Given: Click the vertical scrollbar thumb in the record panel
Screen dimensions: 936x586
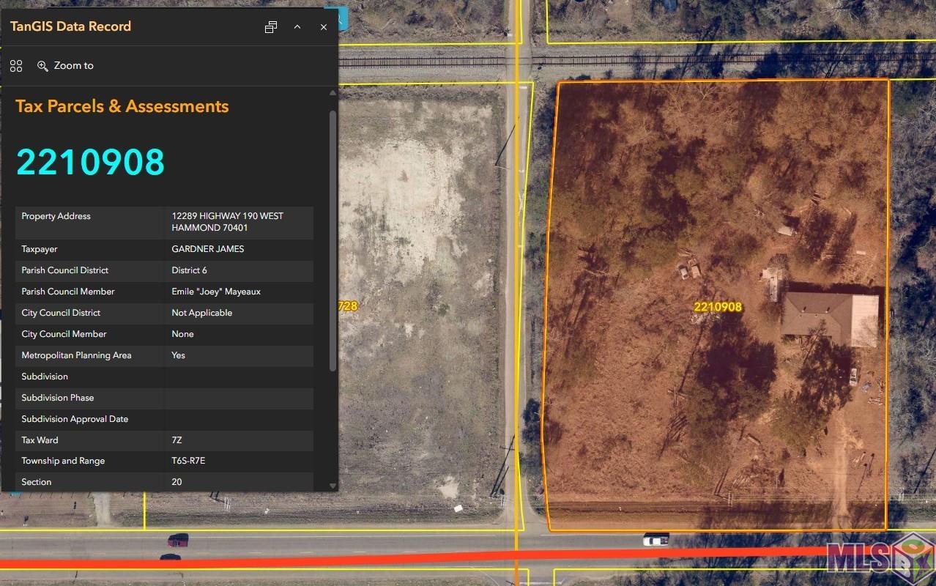Looking at the screenshot, I should point(333,240).
